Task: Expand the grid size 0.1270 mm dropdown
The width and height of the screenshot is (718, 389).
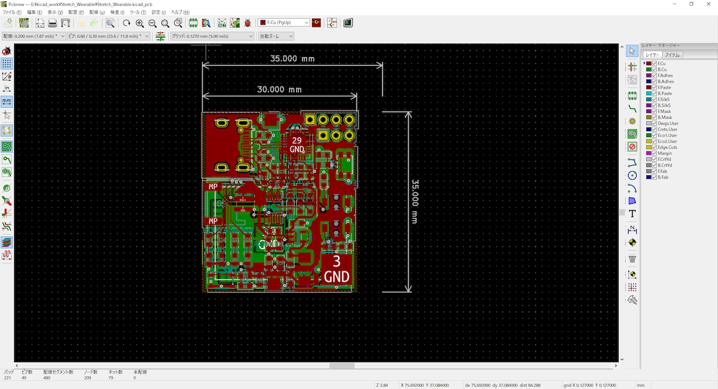Action: click(212, 36)
